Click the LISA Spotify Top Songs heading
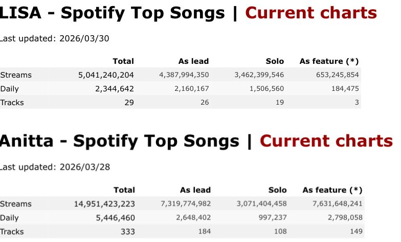The image size is (401, 242). pyautogui.click(x=115, y=13)
